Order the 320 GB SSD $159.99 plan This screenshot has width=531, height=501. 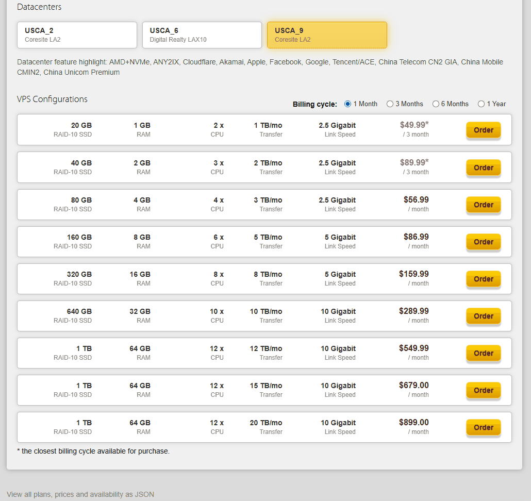(483, 279)
